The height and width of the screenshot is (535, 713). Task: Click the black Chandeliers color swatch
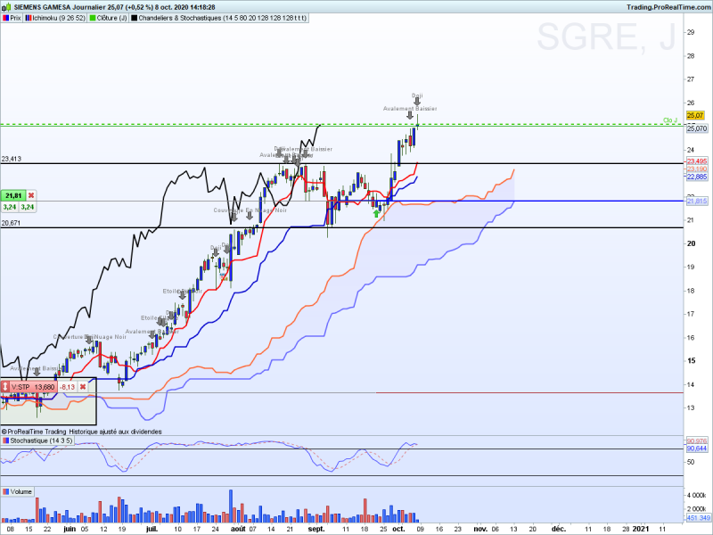click(135, 18)
